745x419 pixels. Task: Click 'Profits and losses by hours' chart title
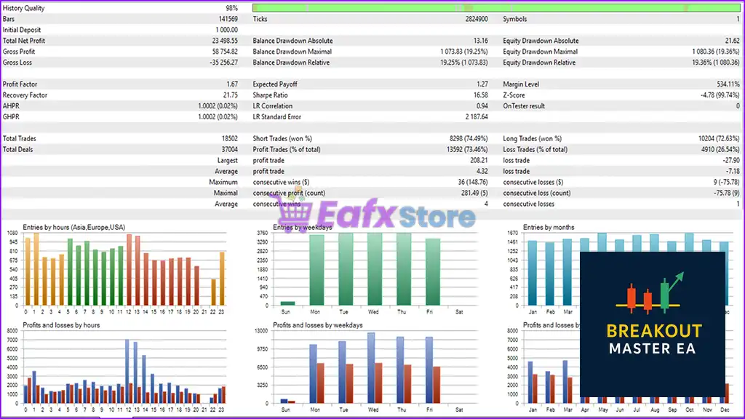[x=61, y=325]
